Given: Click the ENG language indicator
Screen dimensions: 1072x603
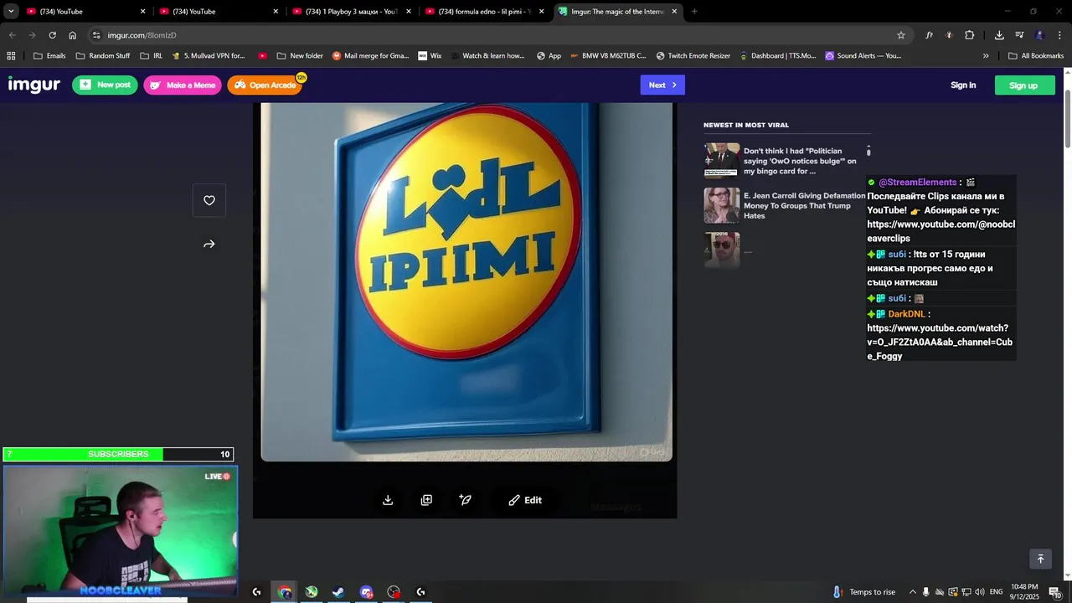Looking at the screenshot, I should coord(997,592).
